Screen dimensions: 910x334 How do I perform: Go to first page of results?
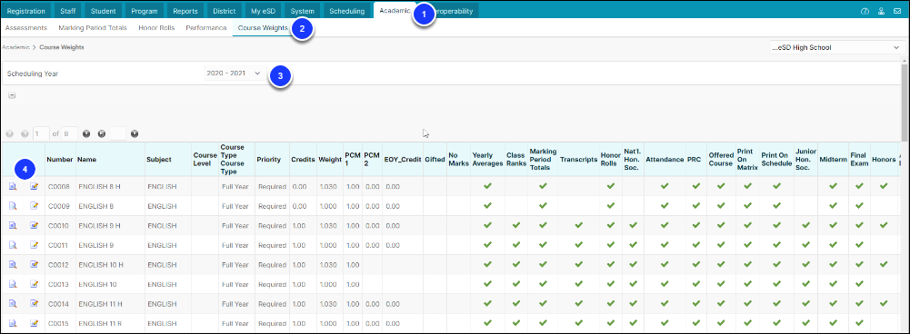click(x=10, y=134)
